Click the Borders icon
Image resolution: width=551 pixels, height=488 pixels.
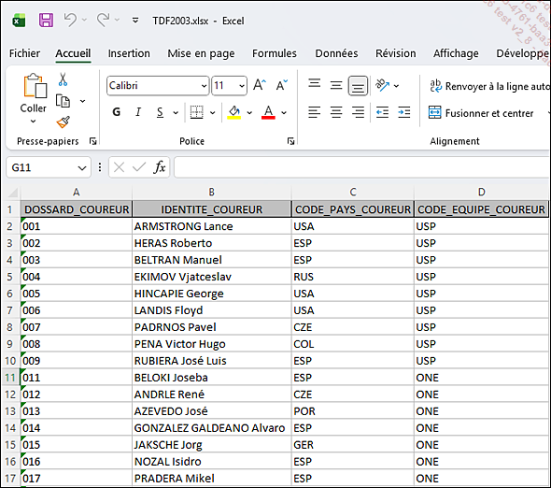coord(197,112)
